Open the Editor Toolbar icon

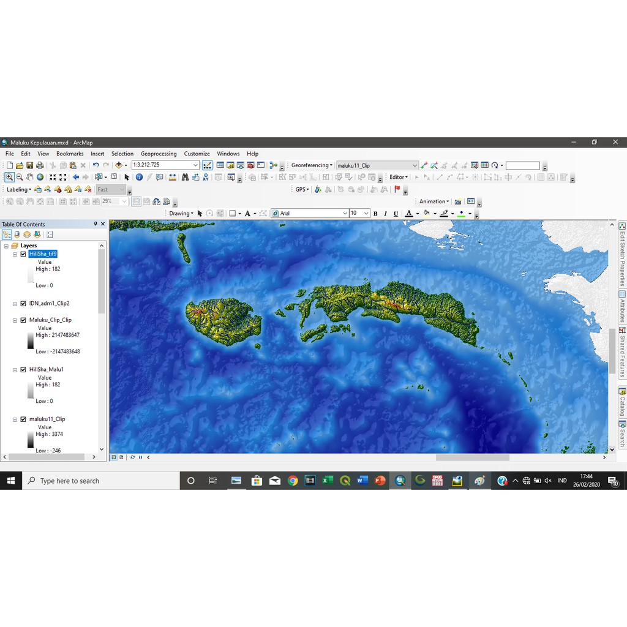tap(208, 165)
